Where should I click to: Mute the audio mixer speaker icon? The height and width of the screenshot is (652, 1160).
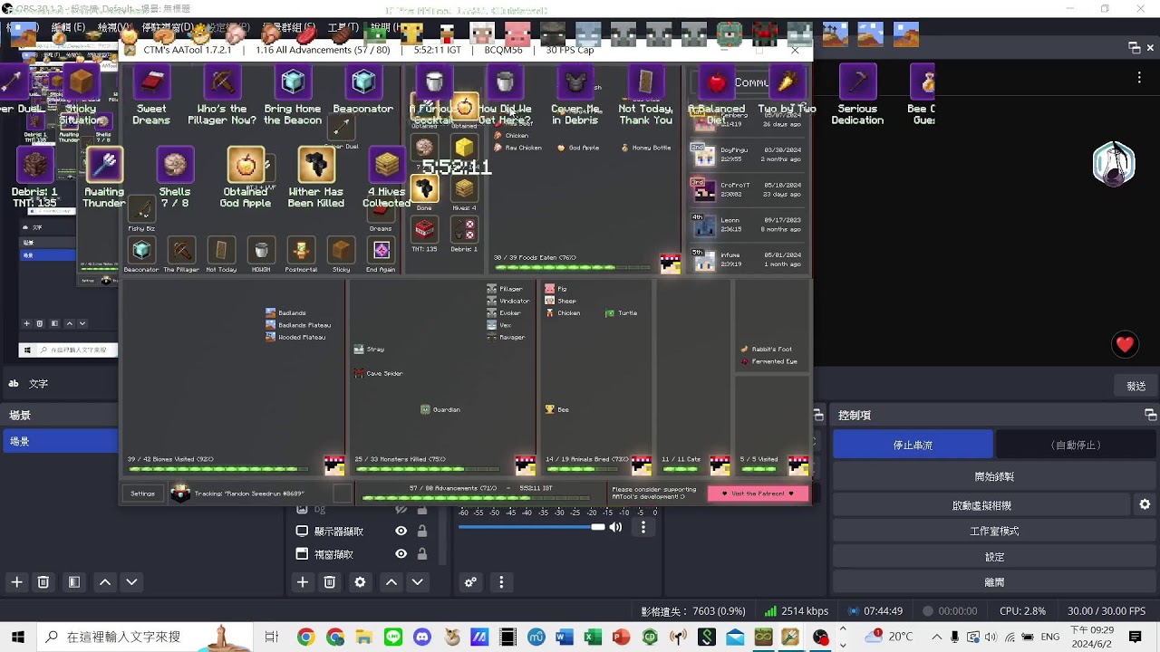616,527
